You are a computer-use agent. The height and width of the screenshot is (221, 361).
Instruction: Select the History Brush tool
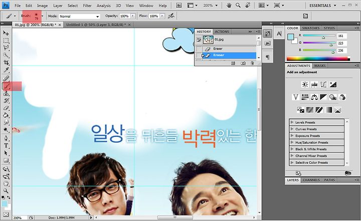[x=6, y=101]
